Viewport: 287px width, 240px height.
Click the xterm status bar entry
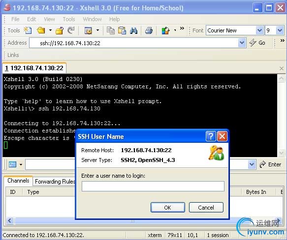click(x=155, y=235)
